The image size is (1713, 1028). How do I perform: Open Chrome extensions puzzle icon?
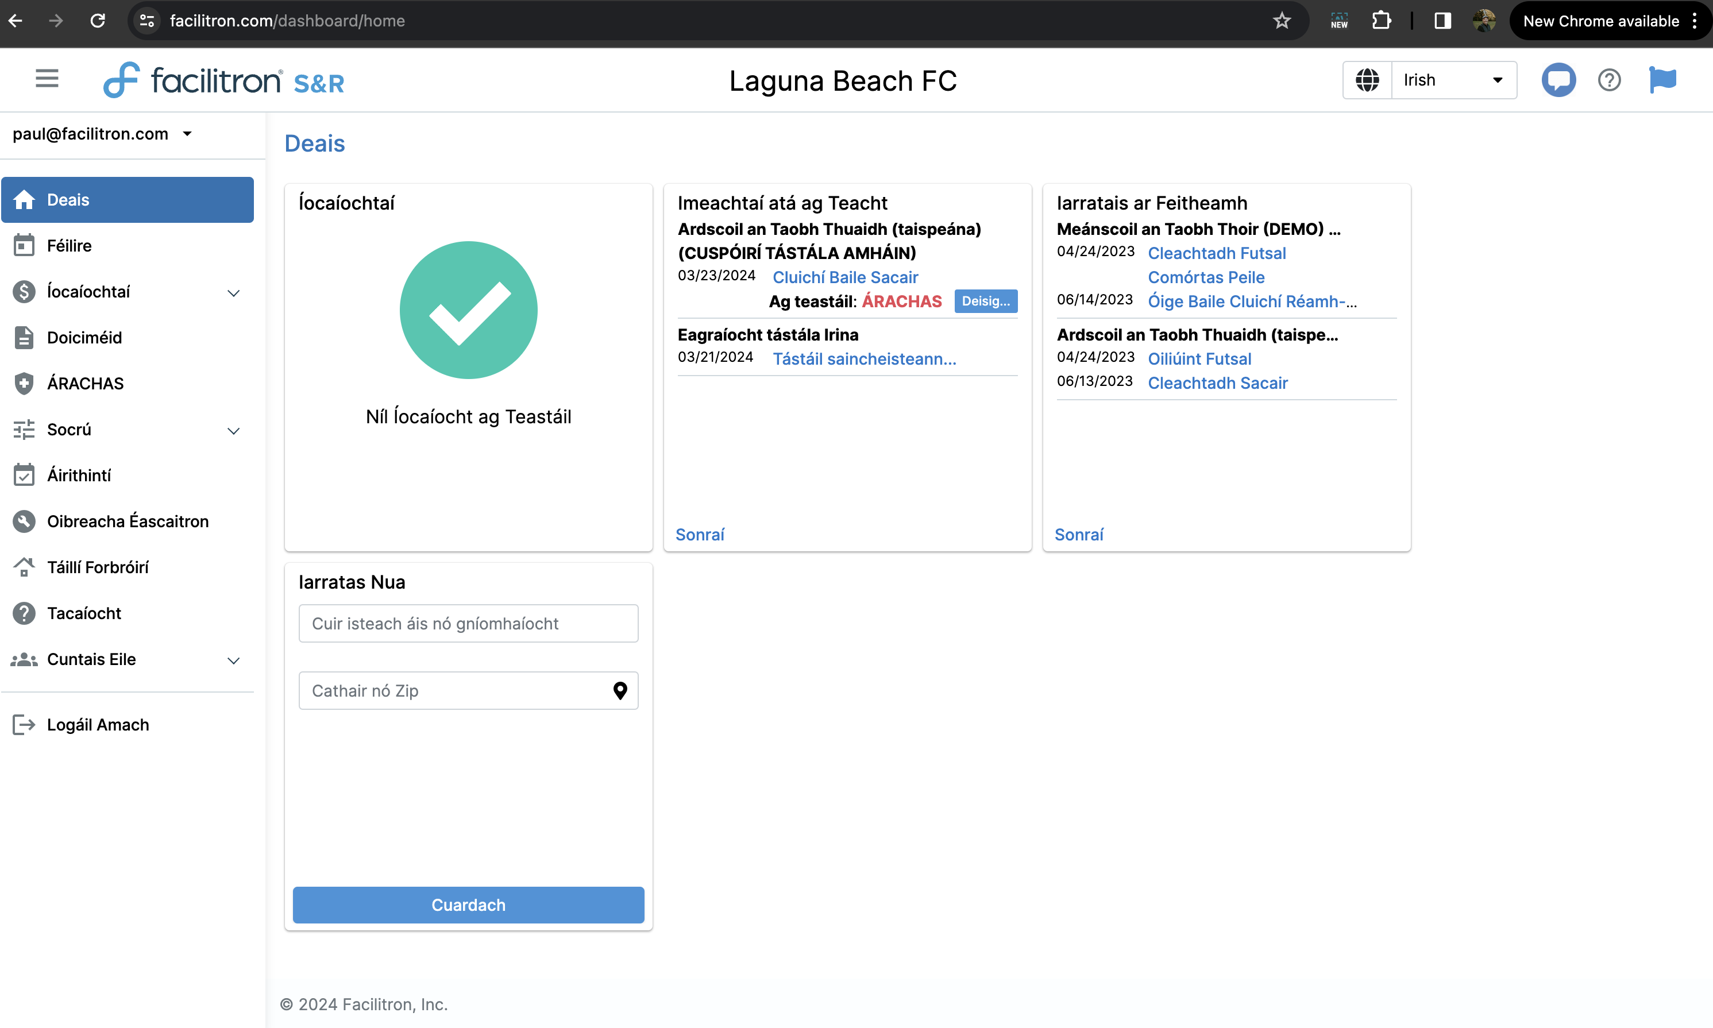(x=1381, y=21)
